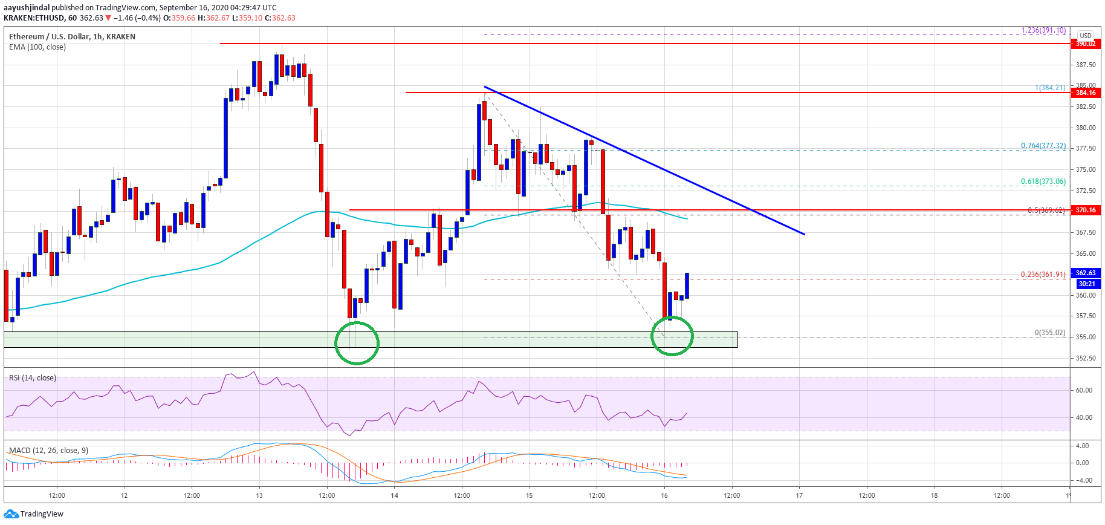
Task: Click the date label 18 on time axis
Action: click(935, 495)
